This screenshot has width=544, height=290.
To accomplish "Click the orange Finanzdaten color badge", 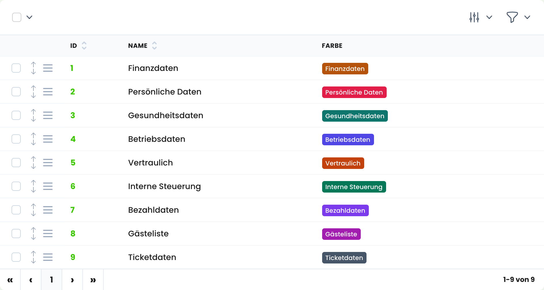I will coord(345,69).
